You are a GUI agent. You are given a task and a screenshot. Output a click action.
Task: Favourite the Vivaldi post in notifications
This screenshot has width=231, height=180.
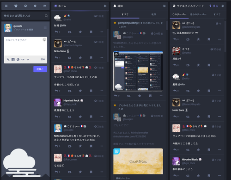point(140,96)
